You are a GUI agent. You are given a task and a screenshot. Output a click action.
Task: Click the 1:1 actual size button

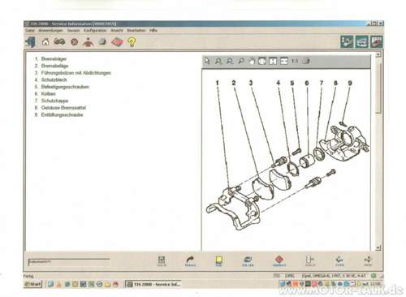click(295, 61)
